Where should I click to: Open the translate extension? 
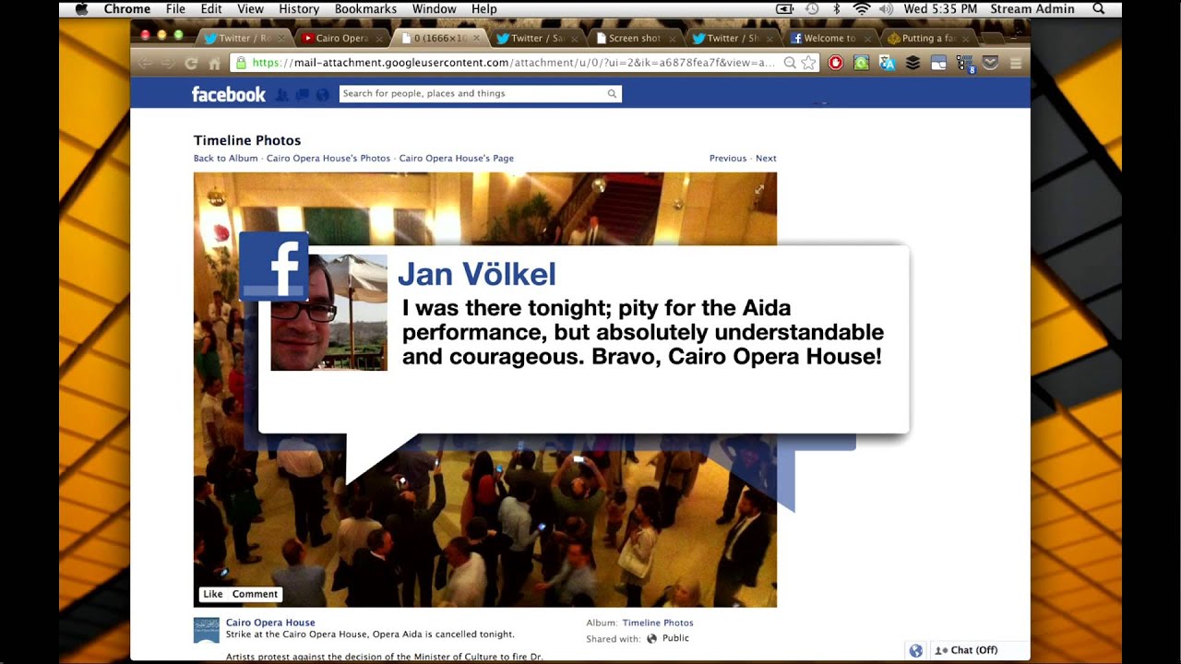tap(887, 63)
